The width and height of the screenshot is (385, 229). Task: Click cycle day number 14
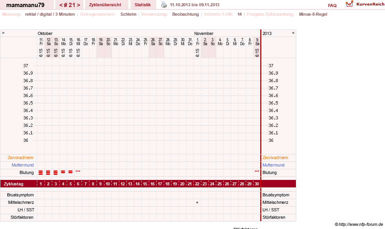137,184
